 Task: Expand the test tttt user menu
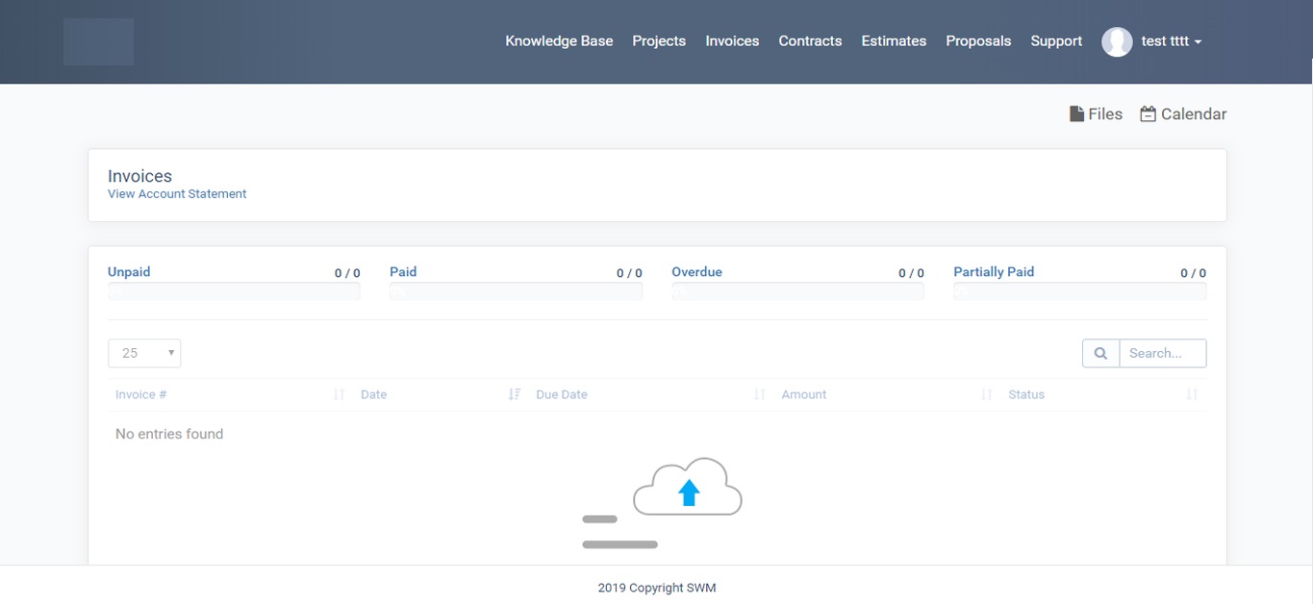coord(1171,41)
